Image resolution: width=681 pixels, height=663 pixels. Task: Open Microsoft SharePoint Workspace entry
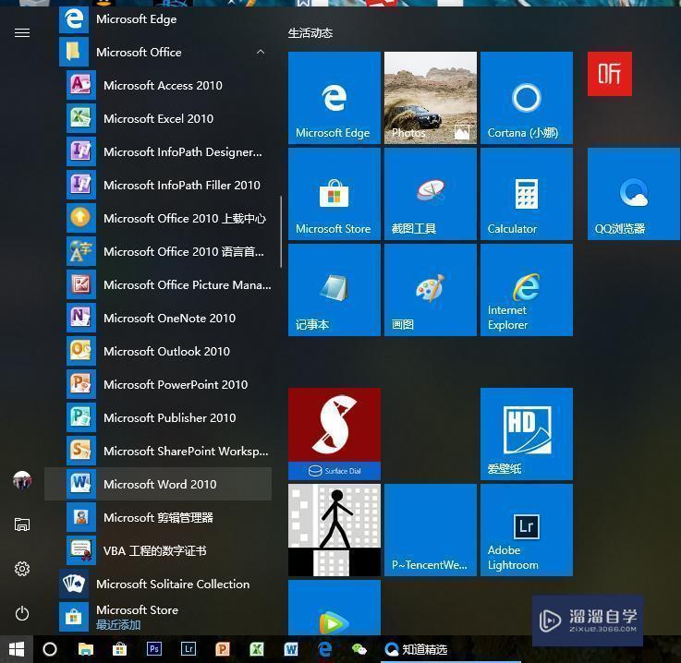158,452
